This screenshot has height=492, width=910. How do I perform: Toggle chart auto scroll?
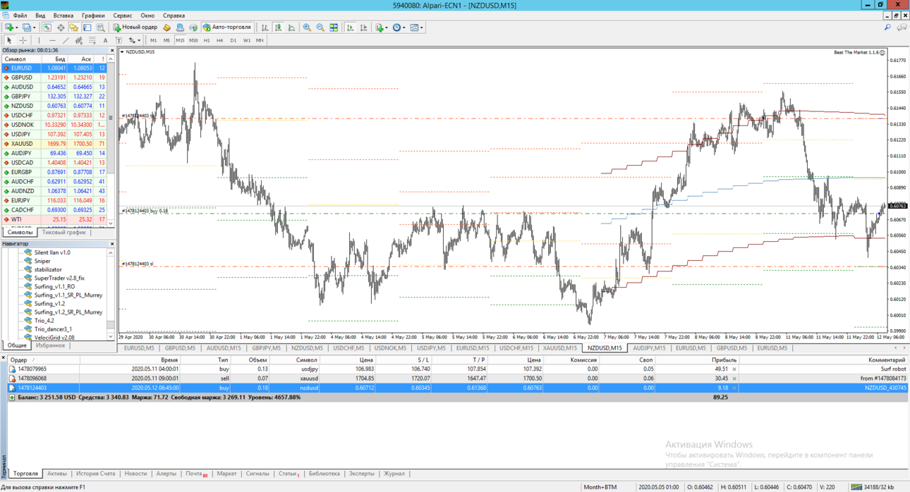pos(351,27)
